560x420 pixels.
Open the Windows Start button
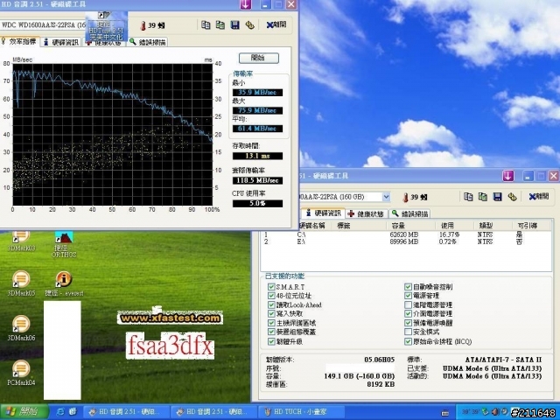coord(24,412)
